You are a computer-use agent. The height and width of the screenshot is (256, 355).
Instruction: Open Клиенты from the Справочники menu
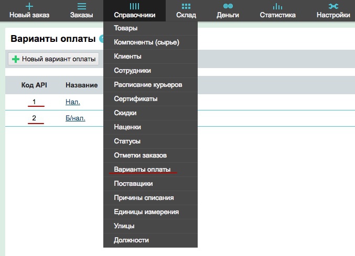[127, 56]
